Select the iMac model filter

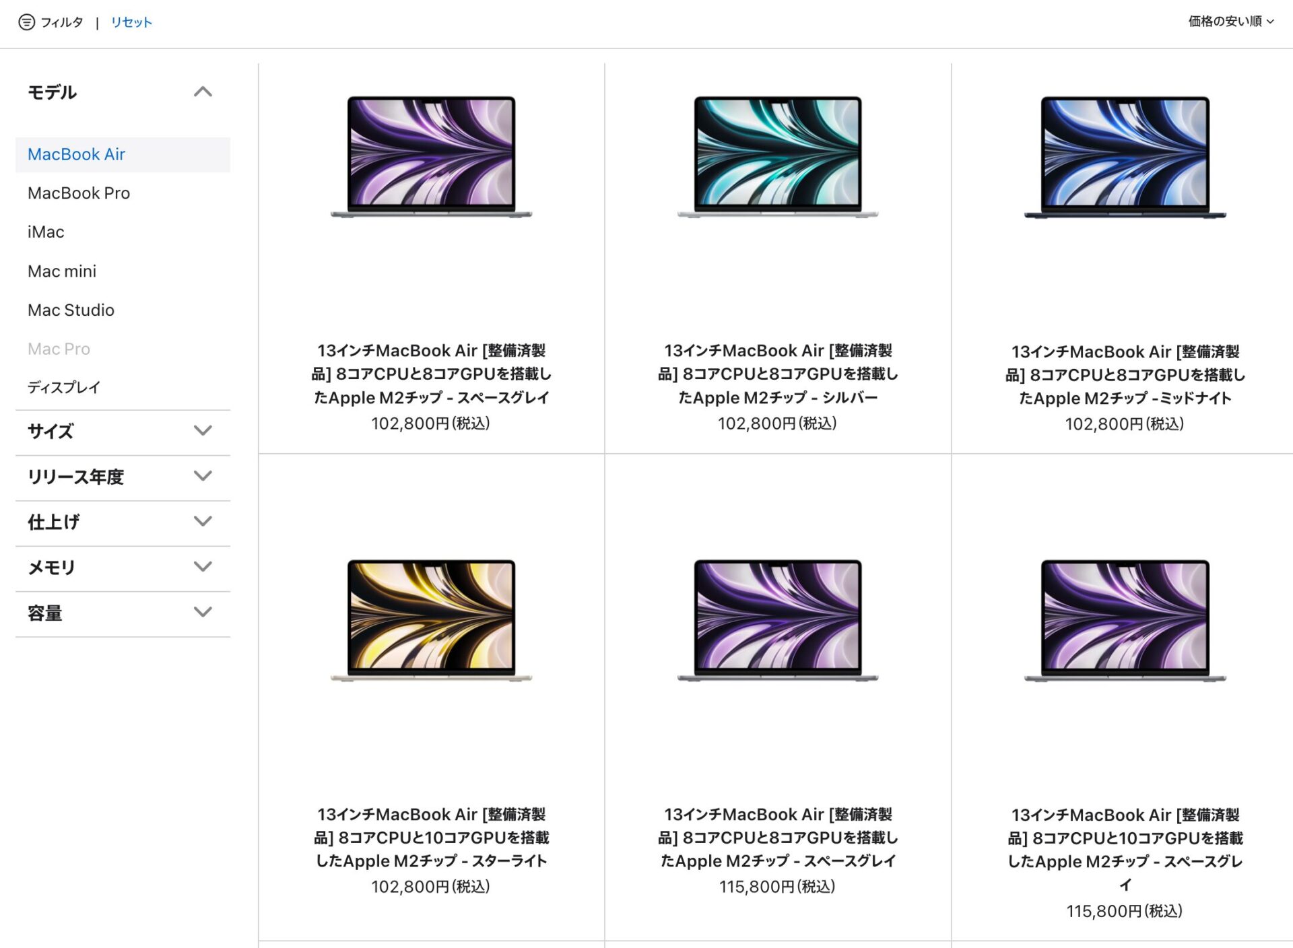click(x=45, y=232)
